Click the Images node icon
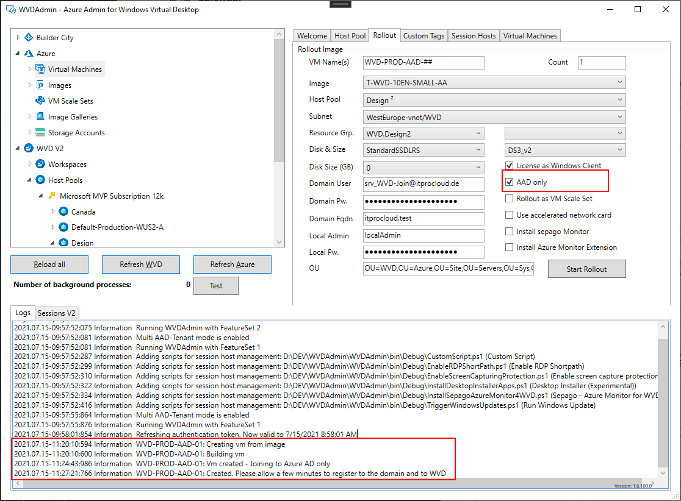Screen dimensions: 681x501 [40, 85]
